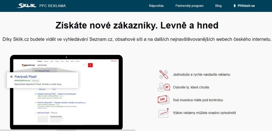Image resolution: width=272 pixels, height=131 pixels.
Task: Click the strechyakrovy.cz green URL
Action: pos(22,80)
